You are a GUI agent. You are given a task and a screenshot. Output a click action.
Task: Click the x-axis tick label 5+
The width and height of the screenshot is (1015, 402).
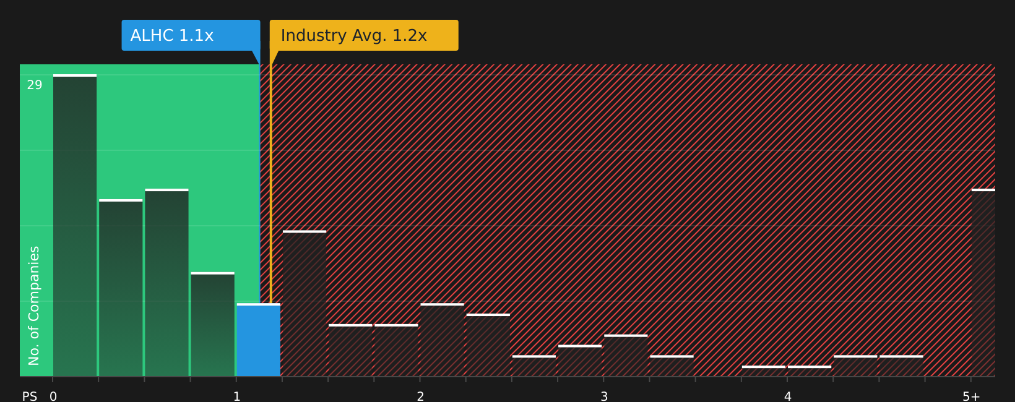[x=971, y=396]
